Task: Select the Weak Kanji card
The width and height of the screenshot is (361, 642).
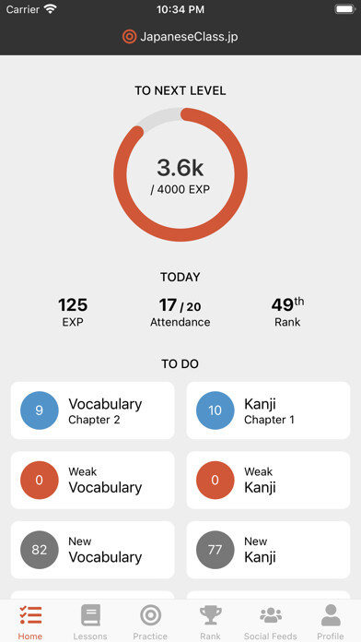Action: tap(268, 480)
